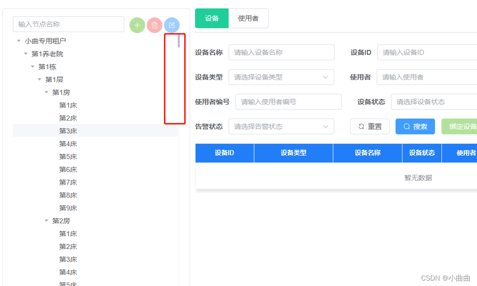Click the table horizontal scrollbar
The image size is (477, 286).
[336, 190]
